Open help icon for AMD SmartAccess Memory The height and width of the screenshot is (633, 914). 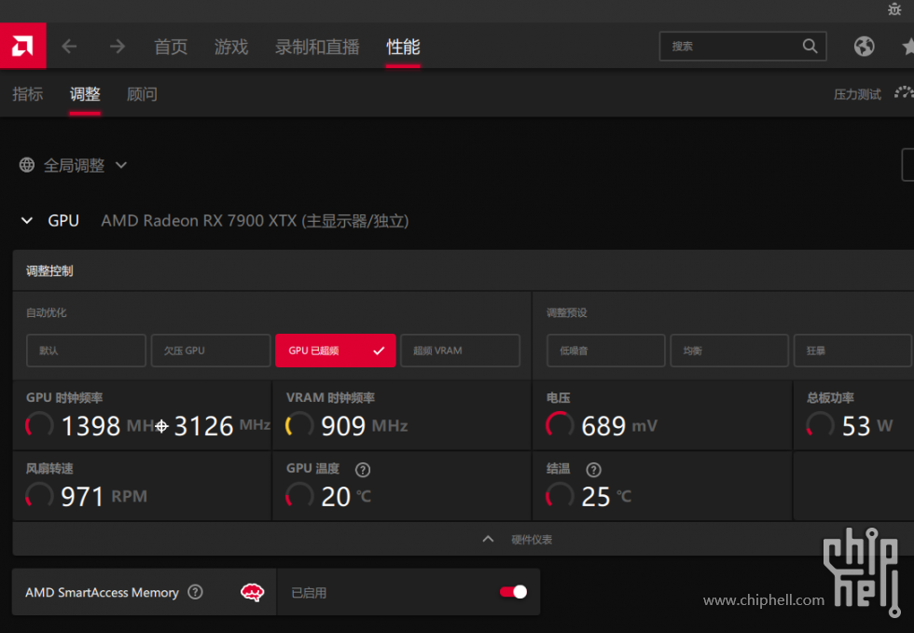click(x=195, y=592)
